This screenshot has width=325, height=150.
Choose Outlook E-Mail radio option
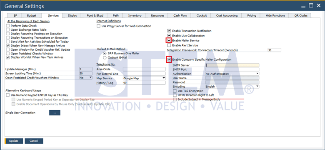[105, 58]
